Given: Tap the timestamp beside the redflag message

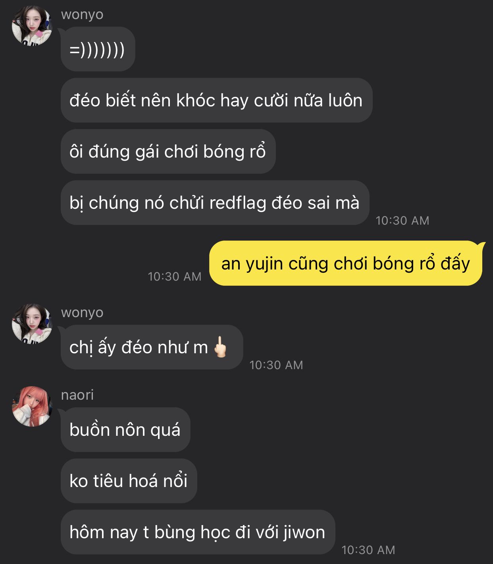Looking at the screenshot, I should [x=402, y=221].
